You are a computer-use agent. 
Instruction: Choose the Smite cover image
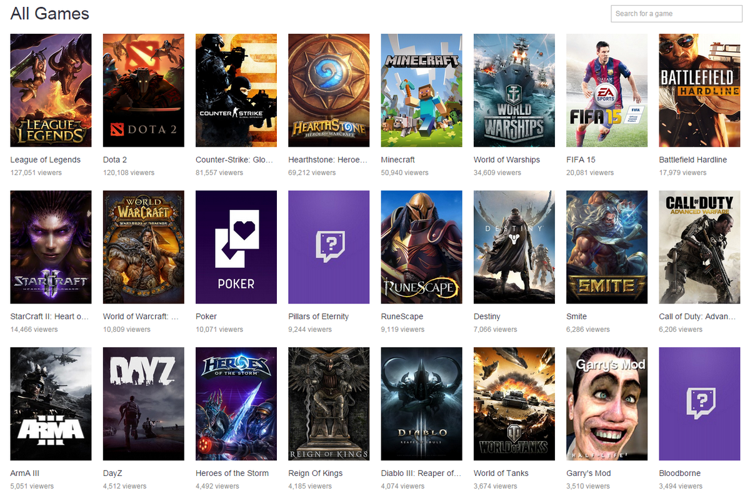pos(607,247)
